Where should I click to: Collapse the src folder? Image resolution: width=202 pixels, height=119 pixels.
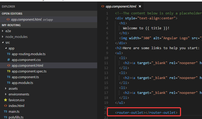click(x=3, y=42)
